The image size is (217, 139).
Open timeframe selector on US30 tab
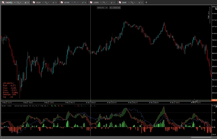[x=47, y=3]
